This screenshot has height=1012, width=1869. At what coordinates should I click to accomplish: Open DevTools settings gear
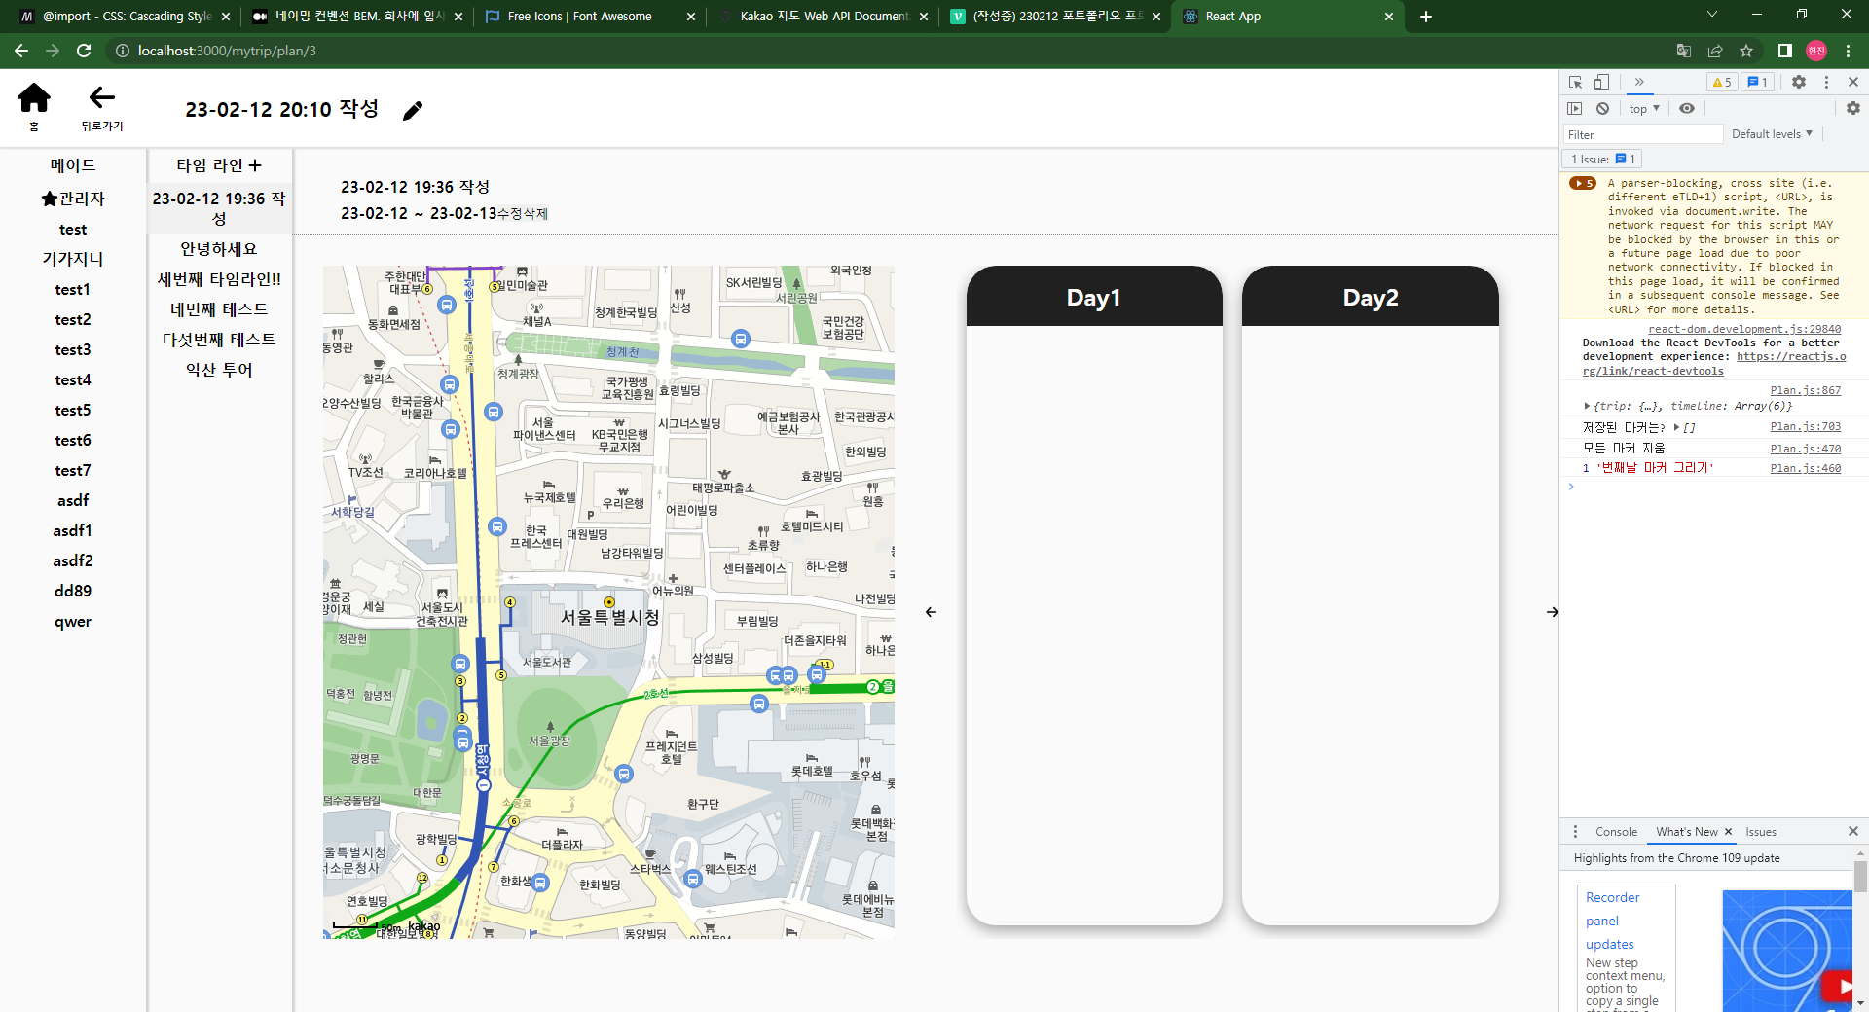(x=1799, y=82)
